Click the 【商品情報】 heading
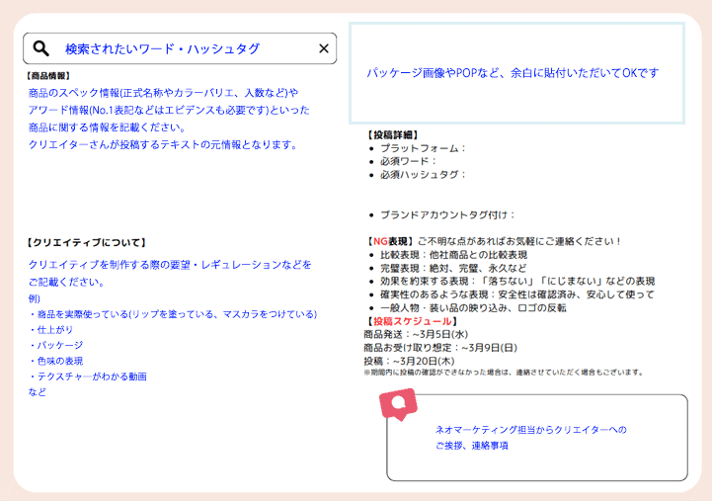The height and width of the screenshot is (501, 712). pyautogui.click(x=48, y=76)
